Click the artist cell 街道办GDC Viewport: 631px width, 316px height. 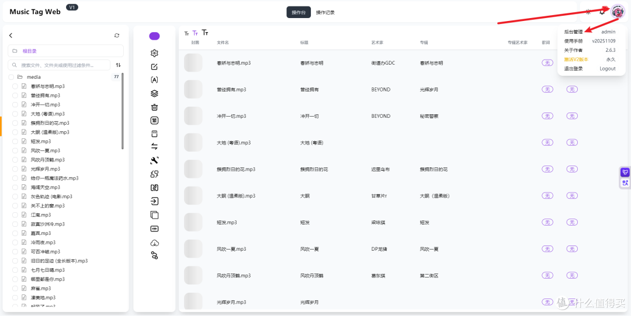383,63
